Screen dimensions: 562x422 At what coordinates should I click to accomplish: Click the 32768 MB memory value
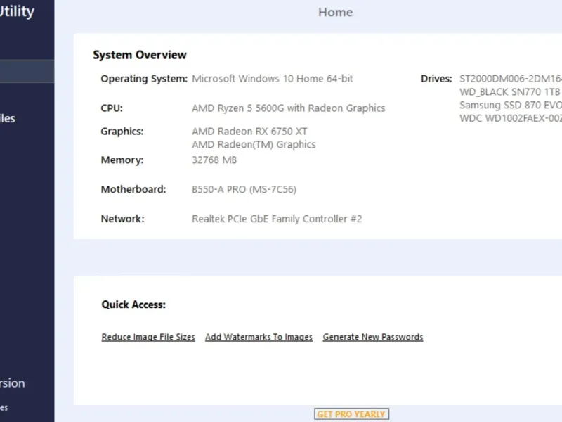coord(214,160)
